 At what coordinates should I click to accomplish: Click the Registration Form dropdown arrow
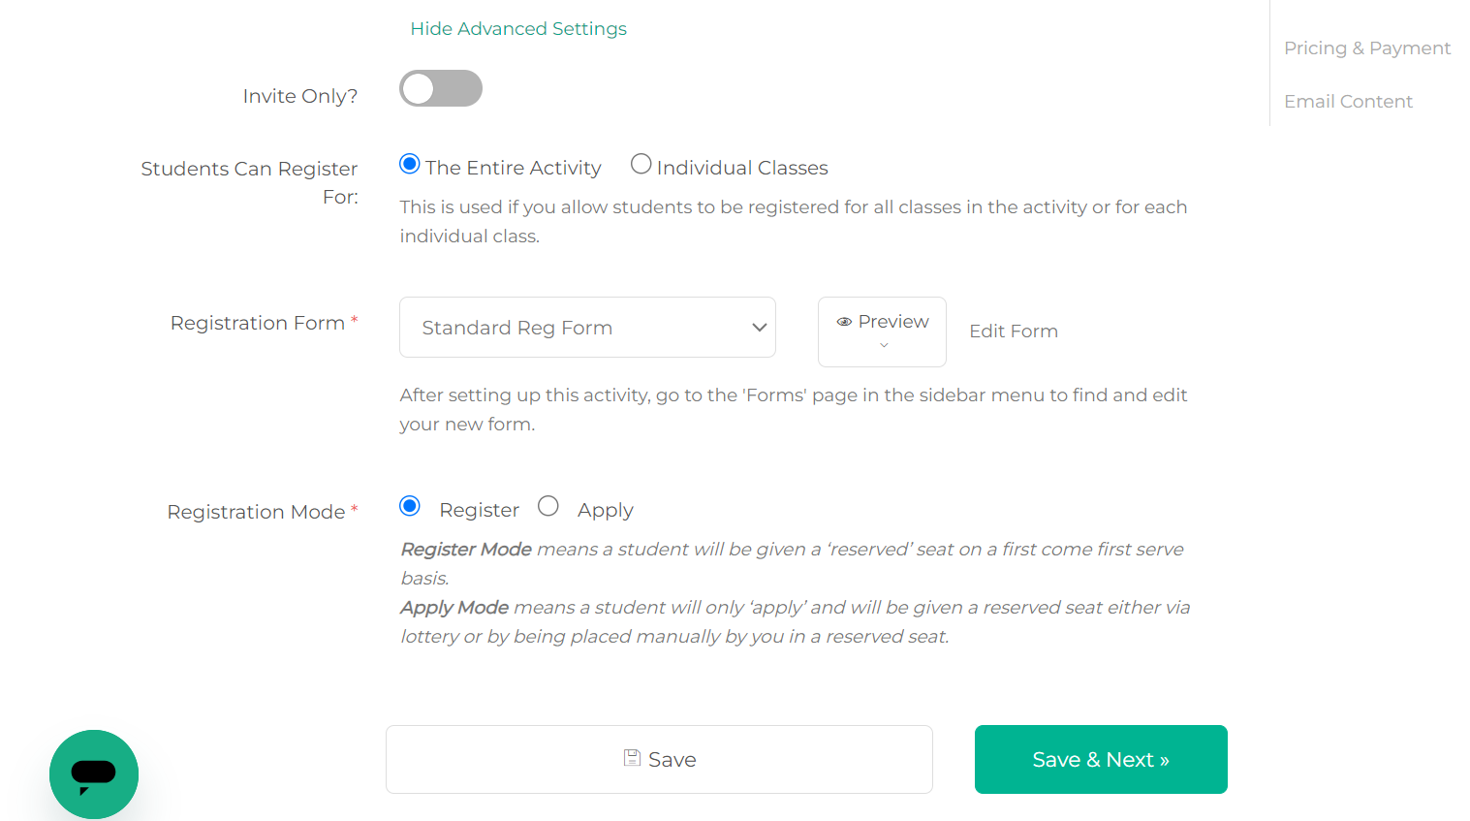(760, 328)
